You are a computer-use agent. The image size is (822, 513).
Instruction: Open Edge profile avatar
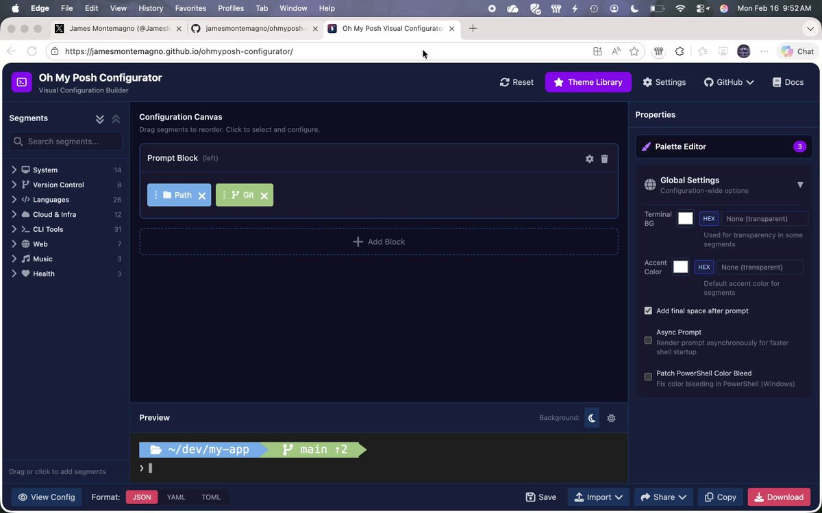click(743, 51)
